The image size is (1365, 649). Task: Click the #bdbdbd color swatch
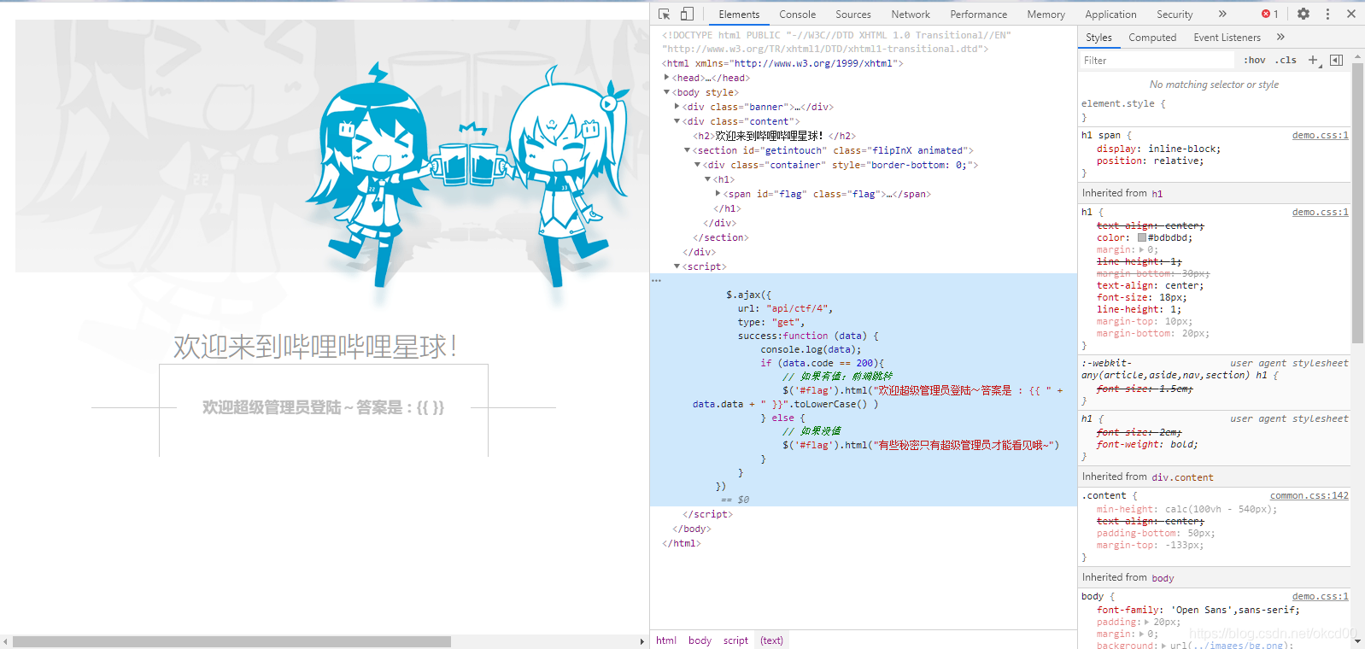click(1142, 237)
